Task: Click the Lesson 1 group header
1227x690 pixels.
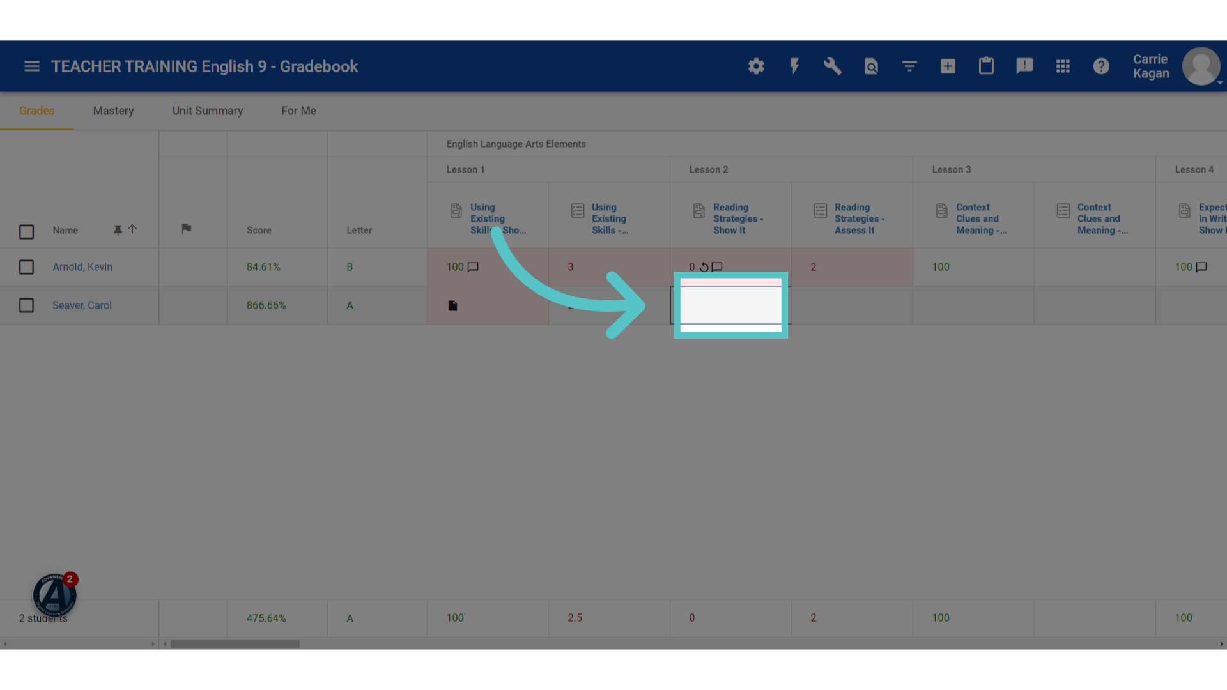Action: (465, 169)
